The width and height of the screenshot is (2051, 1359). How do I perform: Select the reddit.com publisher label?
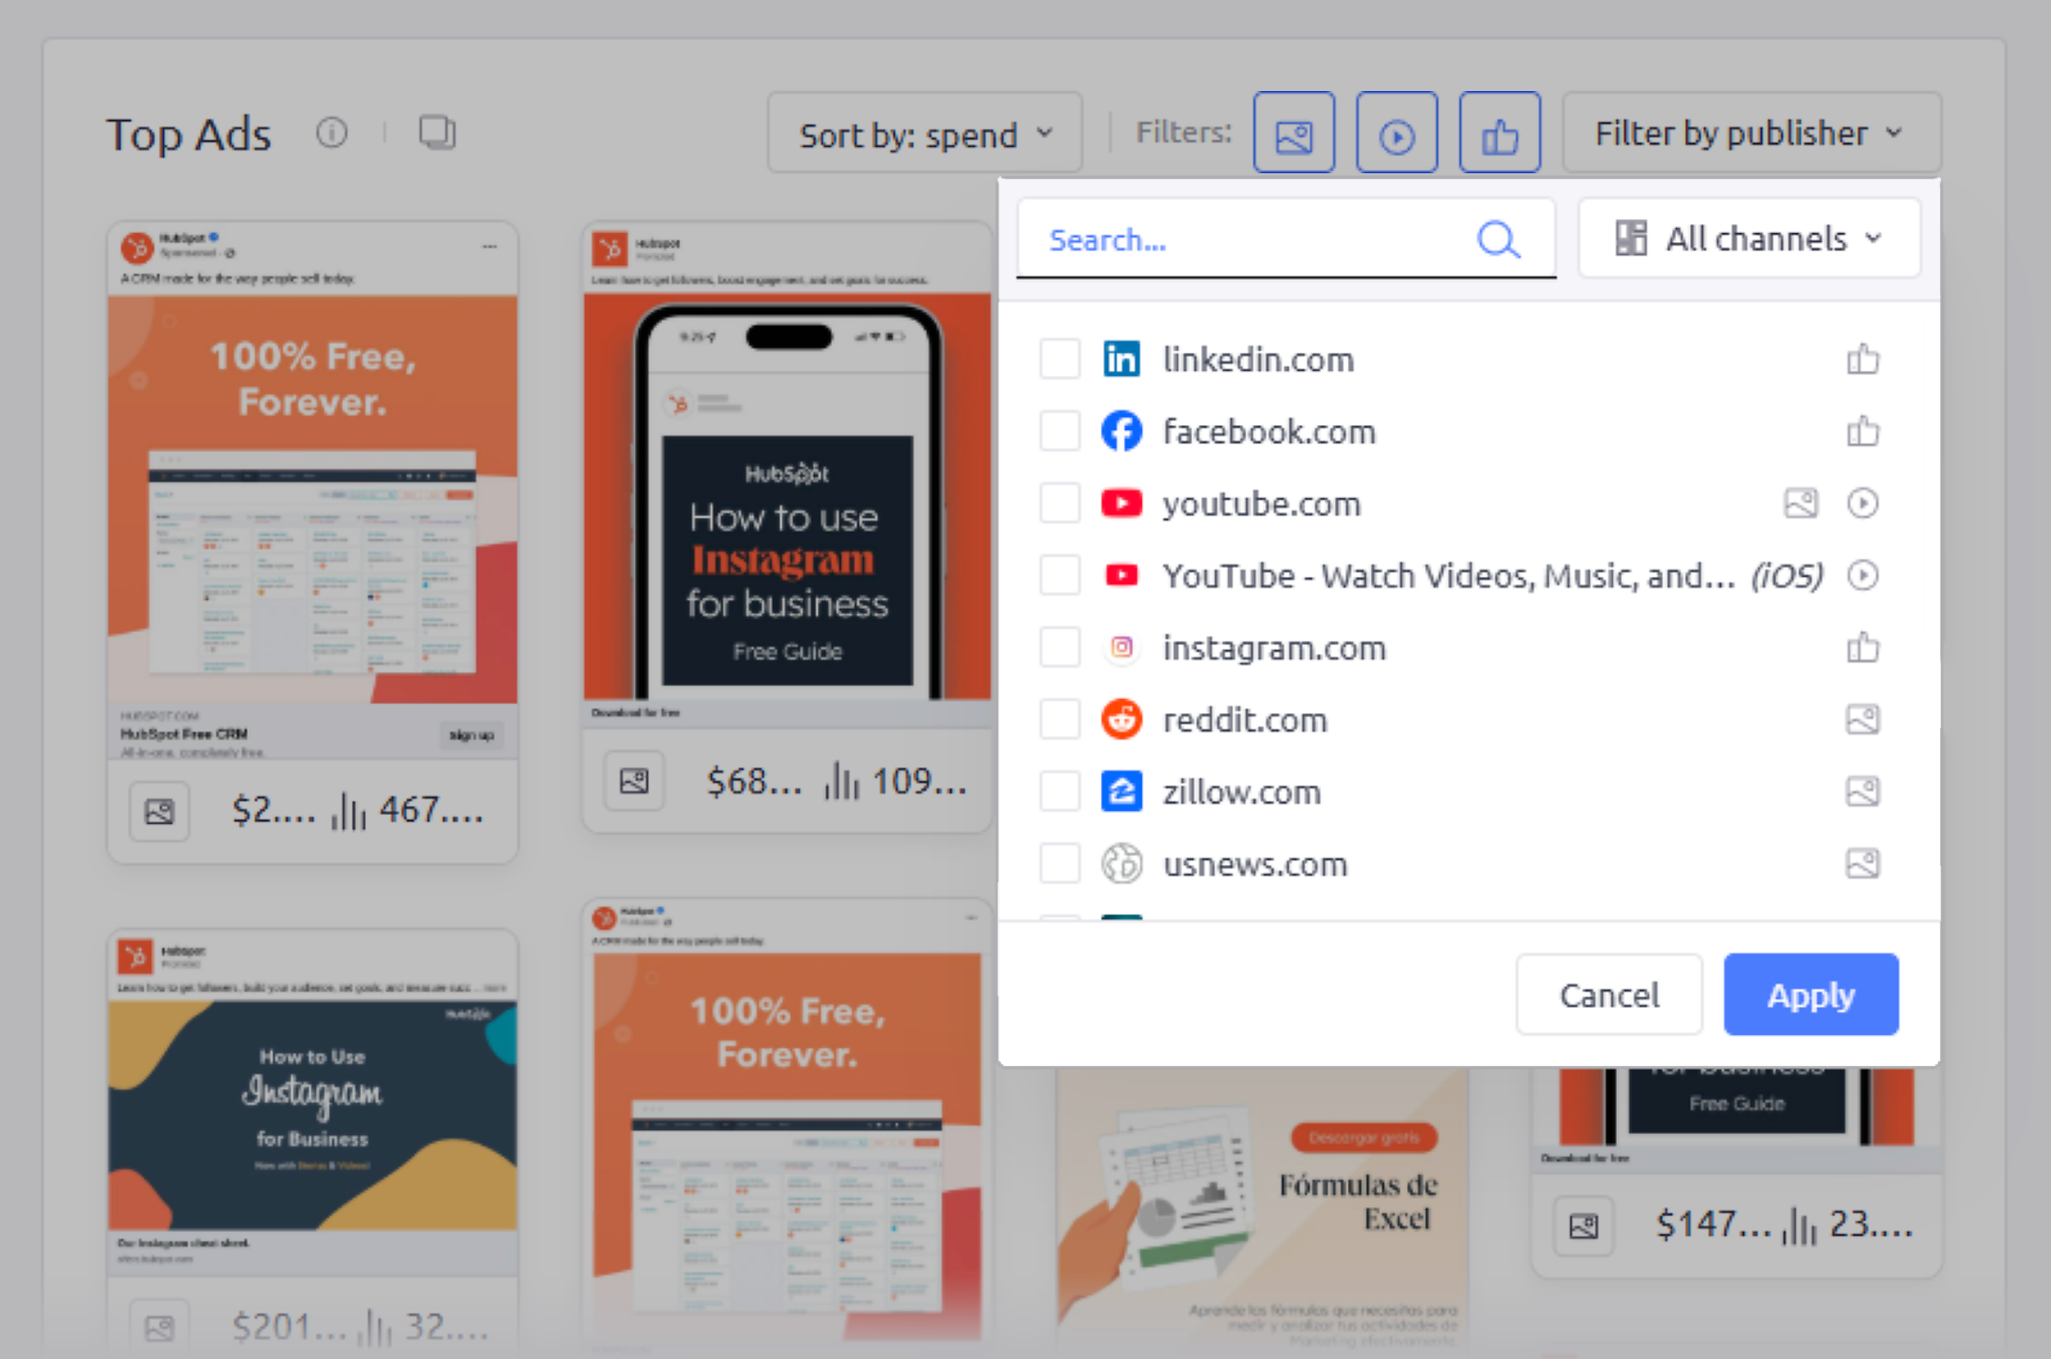point(1245,720)
